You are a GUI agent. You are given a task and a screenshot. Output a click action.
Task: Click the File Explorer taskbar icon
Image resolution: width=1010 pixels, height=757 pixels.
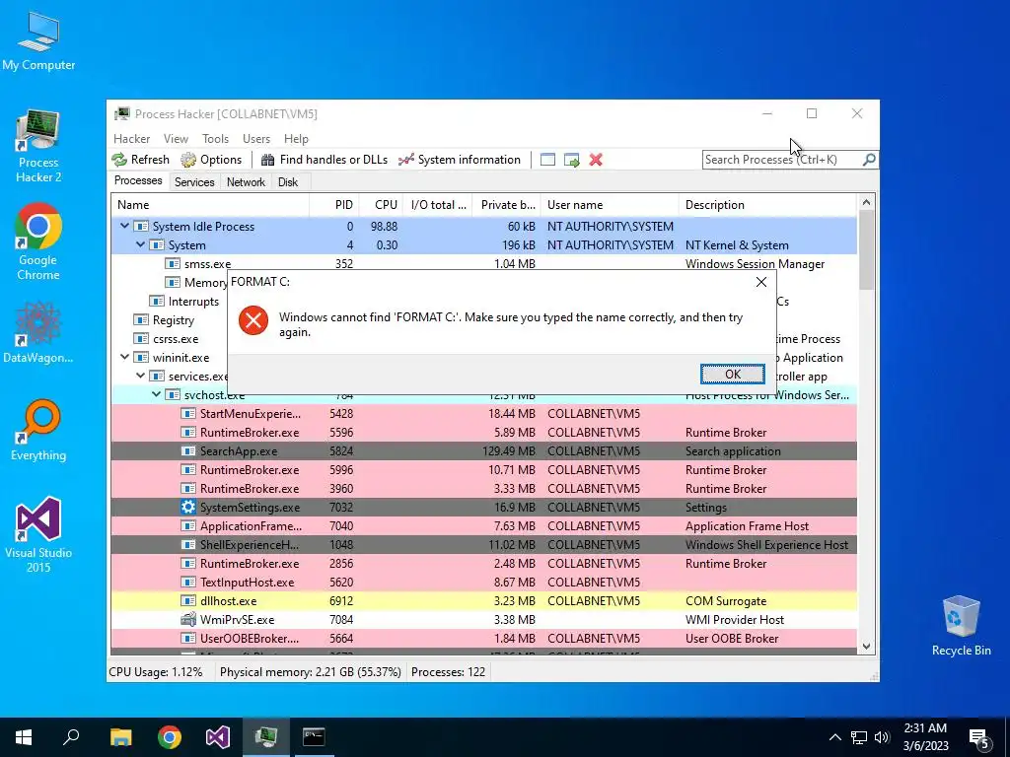click(120, 737)
